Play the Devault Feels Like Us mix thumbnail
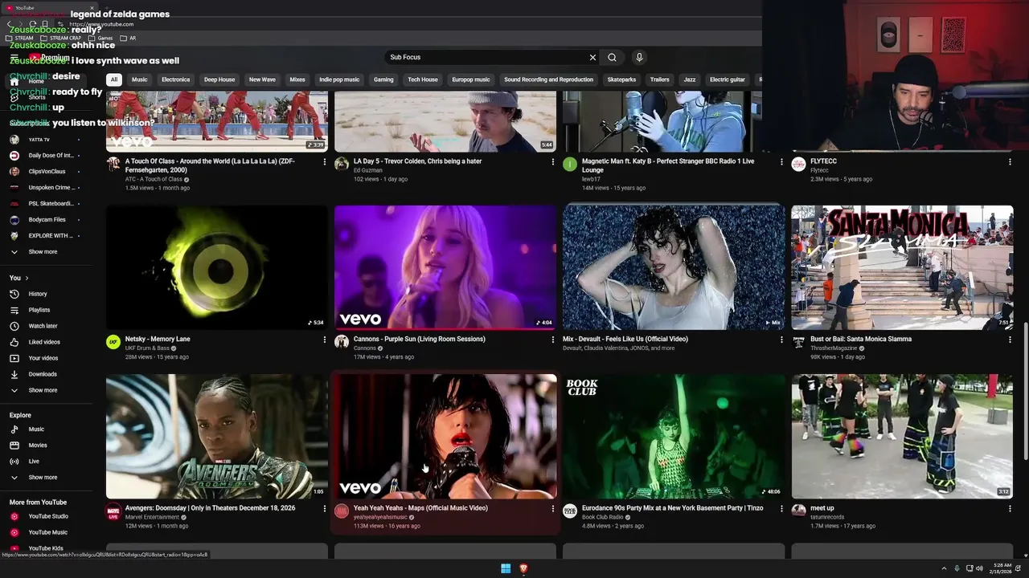This screenshot has width=1029, height=578. click(x=674, y=267)
